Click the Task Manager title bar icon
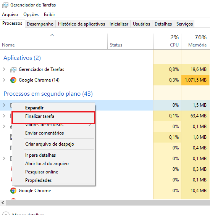This screenshot has height=215, width=210. (5, 5)
